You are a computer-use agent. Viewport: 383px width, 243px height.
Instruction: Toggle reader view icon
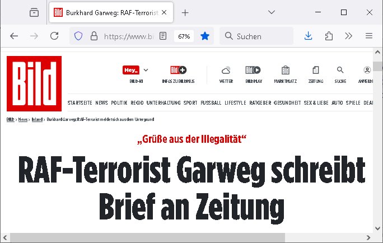pyautogui.click(x=163, y=36)
